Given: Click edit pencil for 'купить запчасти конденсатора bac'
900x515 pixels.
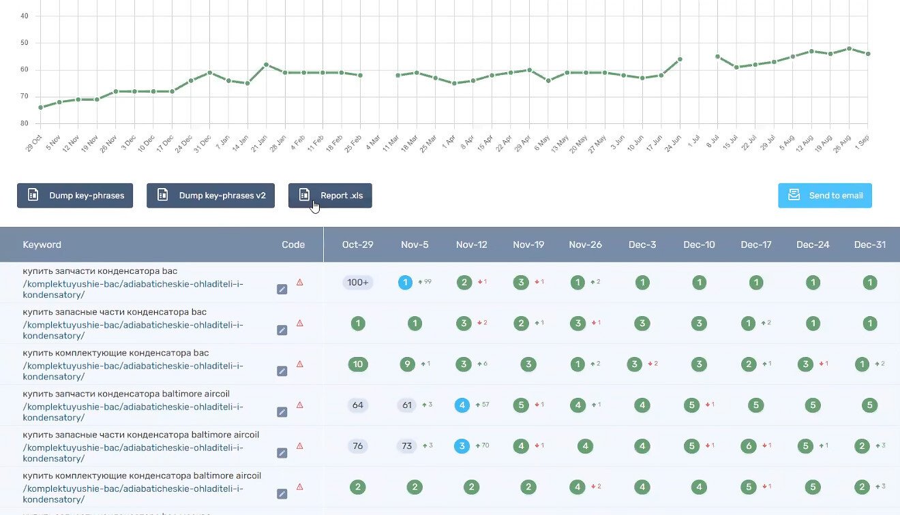Looking at the screenshot, I should coord(282,290).
